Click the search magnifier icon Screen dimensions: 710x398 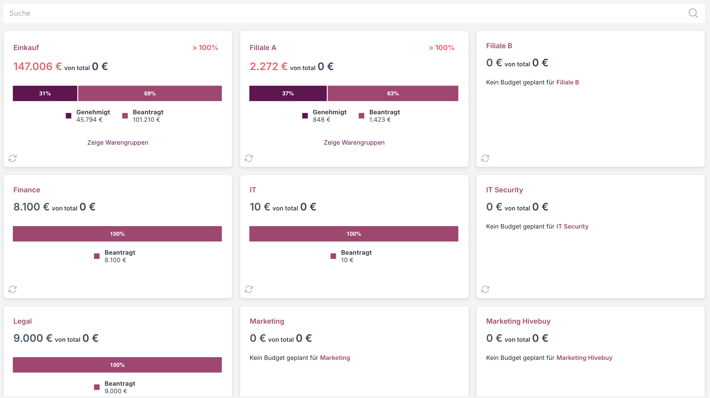point(693,13)
